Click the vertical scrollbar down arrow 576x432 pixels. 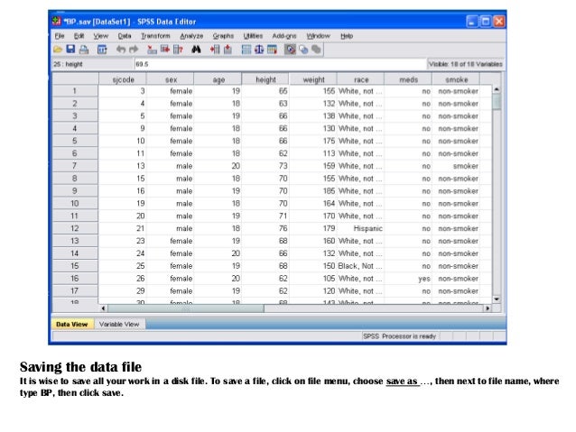pos(495,299)
